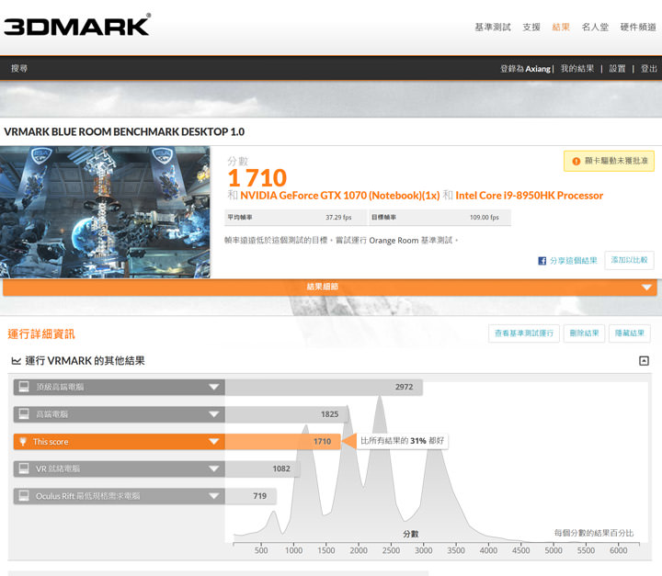Image resolution: width=662 pixels, height=576 pixels.
Task: Click the lightbulb icon on This score row
Action: coord(24,442)
